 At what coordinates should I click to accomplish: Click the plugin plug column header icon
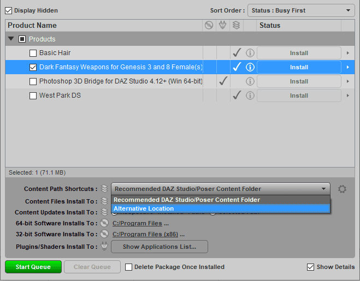pos(222,25)
